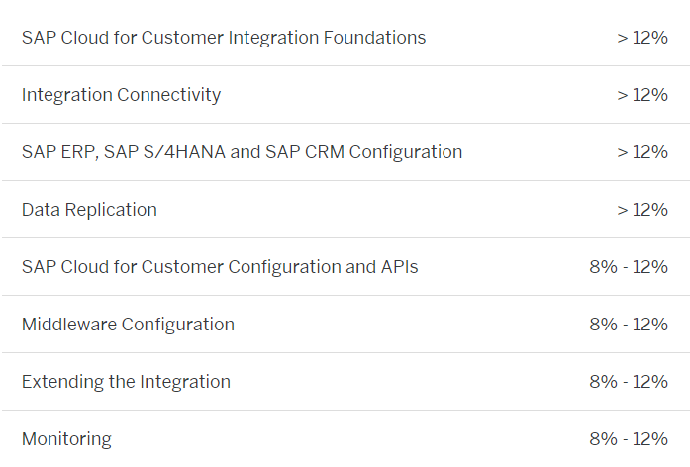
Task: Select the > 12% value for SAP ERP Configuration
Action: pyautogui.click(x=642, y=152)
